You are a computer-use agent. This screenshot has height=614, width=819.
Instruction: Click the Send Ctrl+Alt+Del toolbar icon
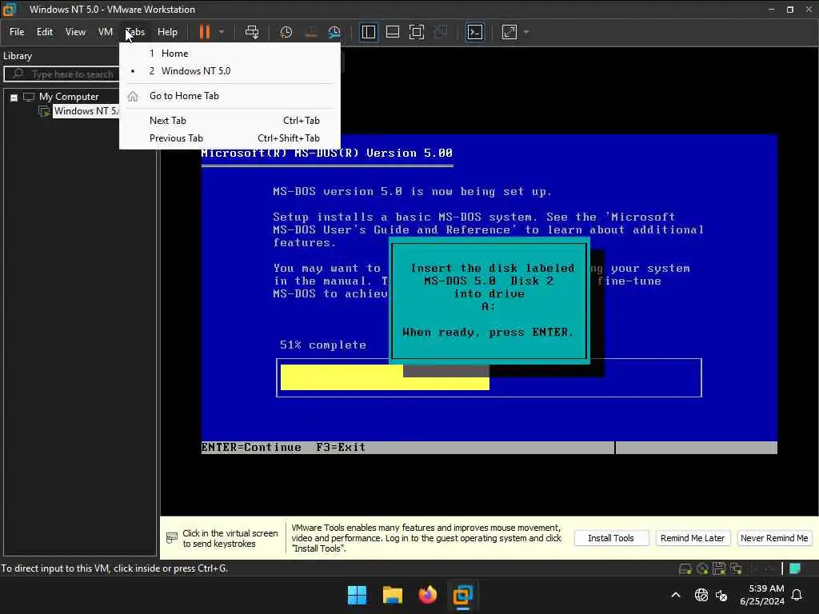point(252,32)
